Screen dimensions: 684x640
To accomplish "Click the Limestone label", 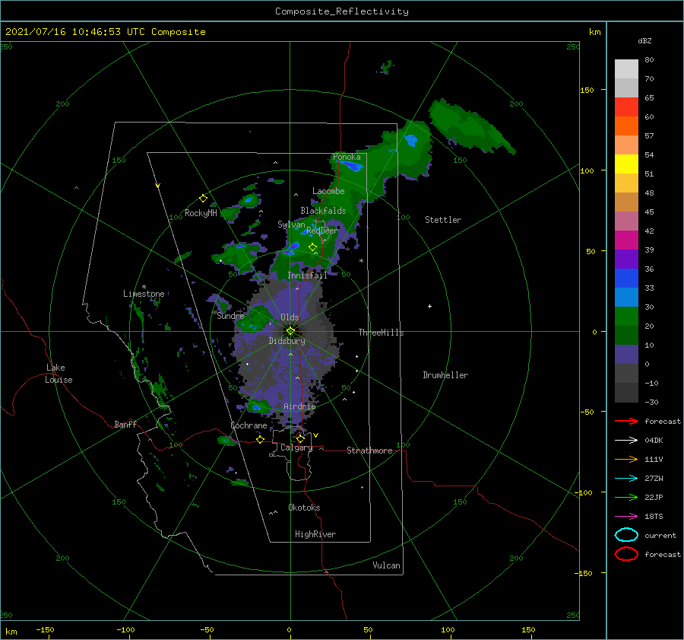I will [144, 294].
